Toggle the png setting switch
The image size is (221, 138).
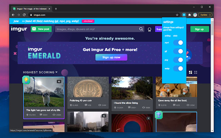tap(178, 60)
